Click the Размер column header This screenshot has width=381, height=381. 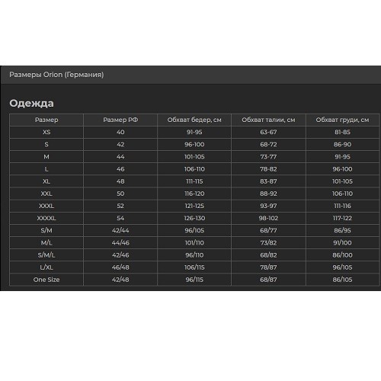pyautogui.click(x=46, y=120)
